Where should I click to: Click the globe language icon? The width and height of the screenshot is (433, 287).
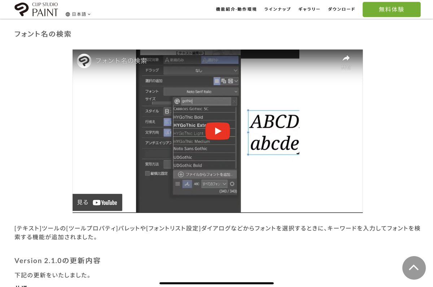(x=68, y=14)
